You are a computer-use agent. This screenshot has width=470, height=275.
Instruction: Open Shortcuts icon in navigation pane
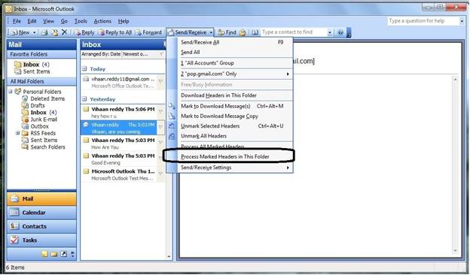[63, 254]
